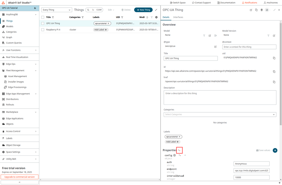
Task: Click the home icon beside OPC-UA Tutorial
Action: pos(35,8)
